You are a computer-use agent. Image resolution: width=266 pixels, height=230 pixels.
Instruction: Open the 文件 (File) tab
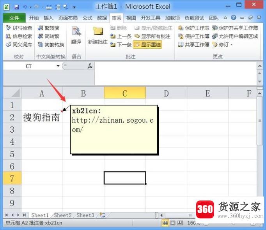coord(14,18)
